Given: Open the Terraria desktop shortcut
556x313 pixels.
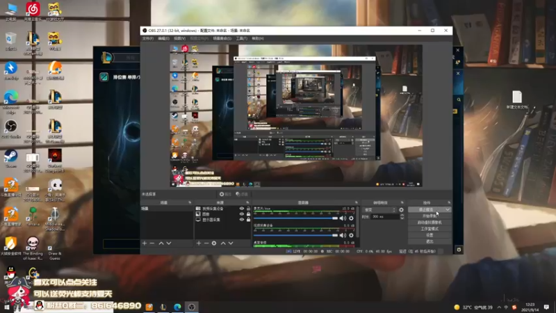Looking at the screenshot, I should click(x=33, y=217).
